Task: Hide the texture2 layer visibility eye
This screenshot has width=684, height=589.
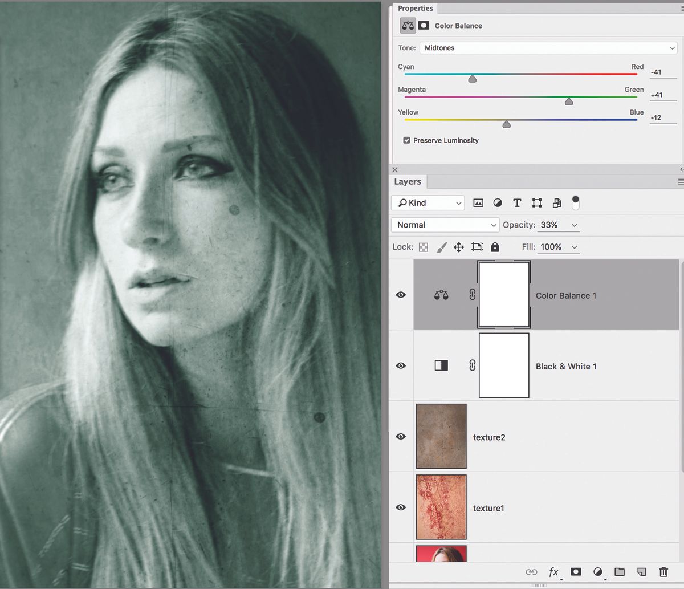Action: pos(401,436)
